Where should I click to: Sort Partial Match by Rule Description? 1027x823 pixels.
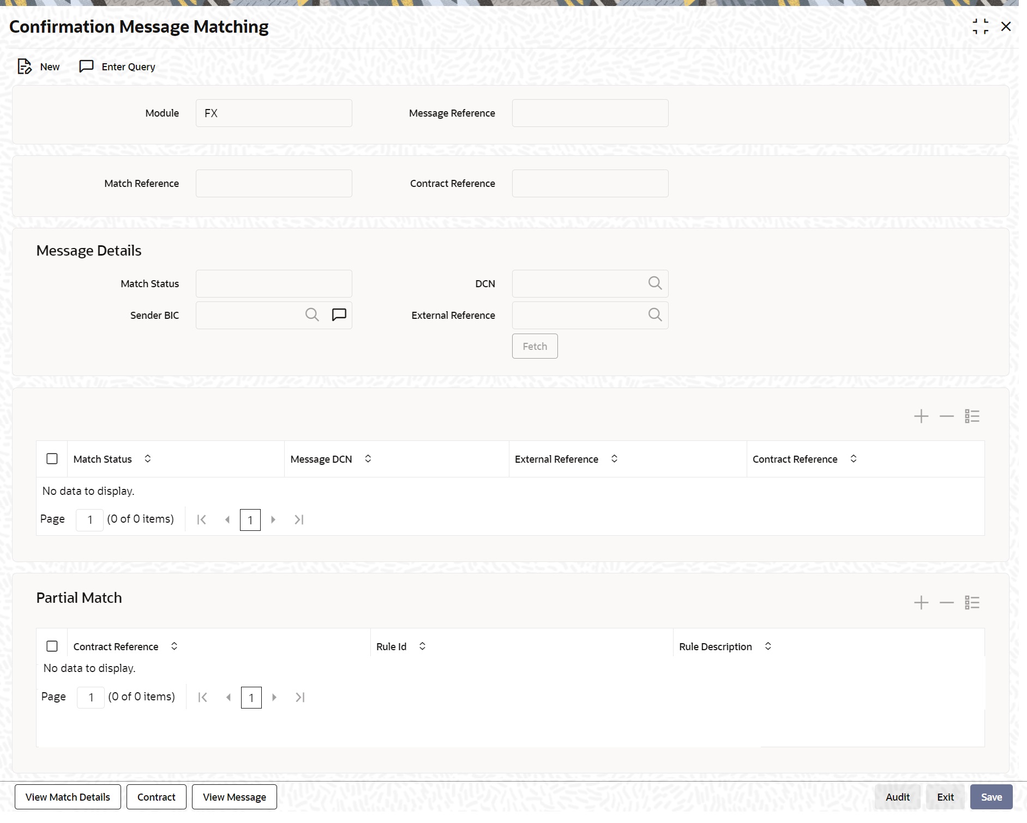(768, 646)
